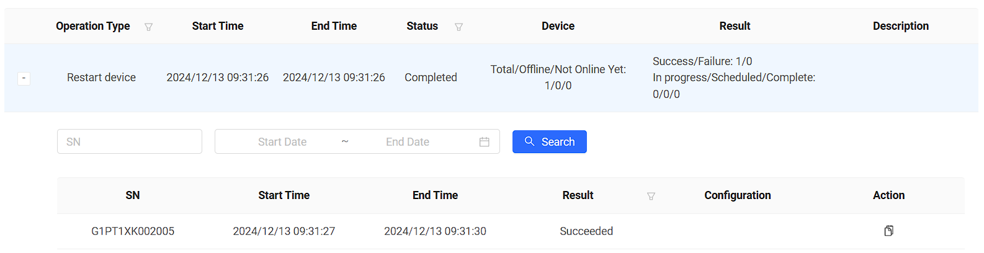Click the Action icon for G1PT1XK002005
984x253 pixels.
click(x=888, y=231)
